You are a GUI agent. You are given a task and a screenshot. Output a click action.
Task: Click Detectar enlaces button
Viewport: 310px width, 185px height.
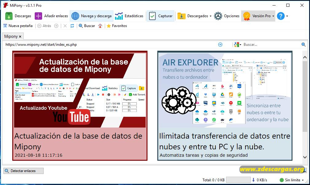coord(23,171)
